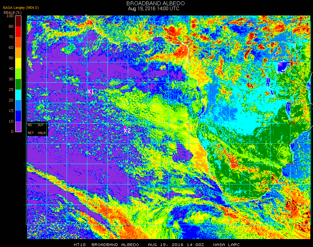Click the BBALB (%) legend heading
Viewport: 313px width, 247px height.
click(13, 13)
